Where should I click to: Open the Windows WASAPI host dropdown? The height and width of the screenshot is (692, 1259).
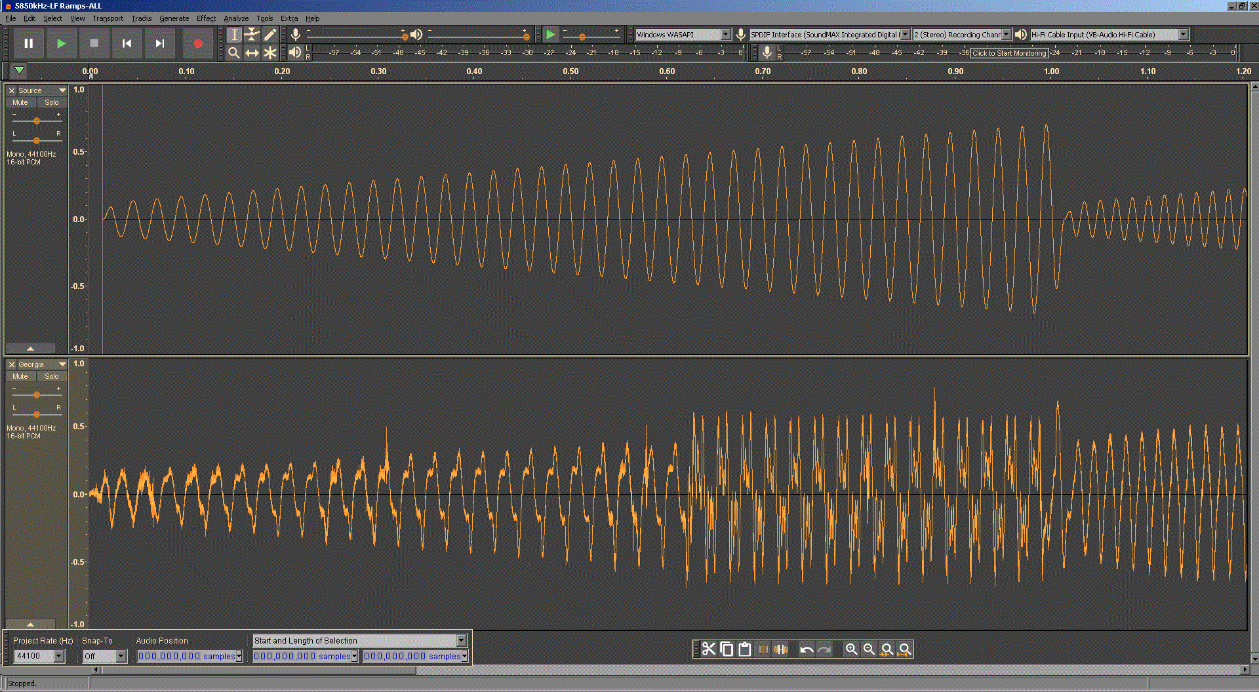[725, 35]
